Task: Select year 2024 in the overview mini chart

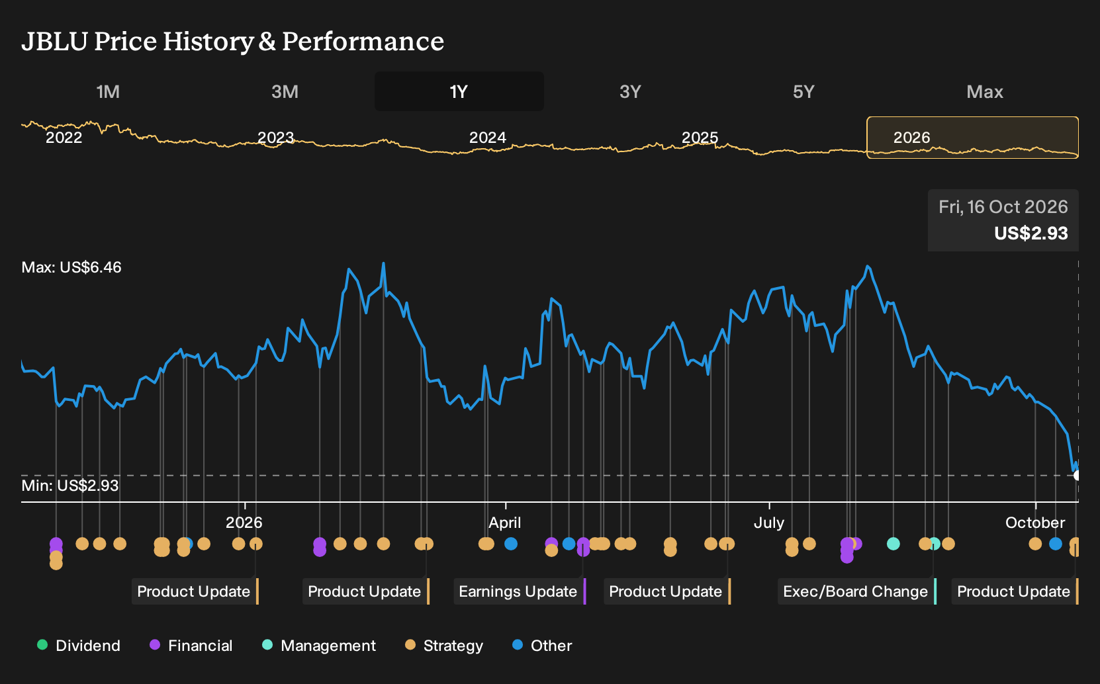Action: tap(487, 138)
